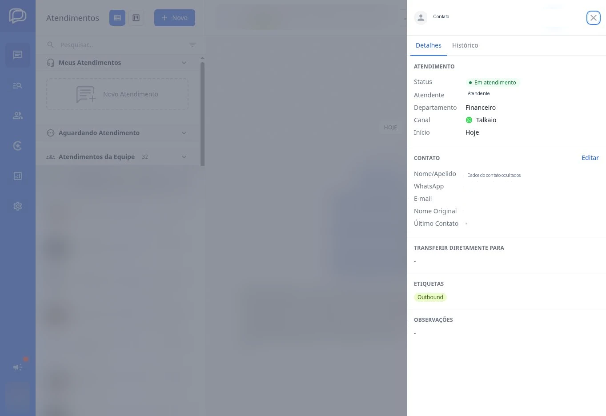This screenshot has width=606, height=416.
Task: Click Editar in the Contato section
Action: coord(590,158)
